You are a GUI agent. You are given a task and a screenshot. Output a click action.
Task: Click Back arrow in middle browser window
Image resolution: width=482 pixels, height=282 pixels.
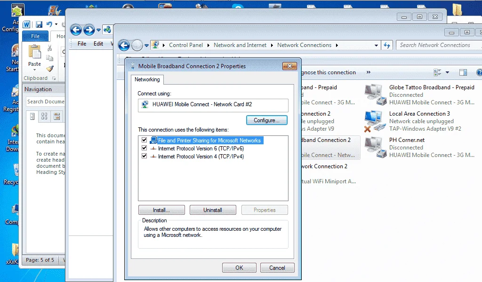[76, 30]
